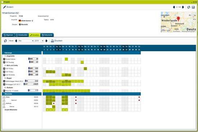
Task: Click Skoda Octavia green assignment on day 8
Action: (x=66, y=59)
